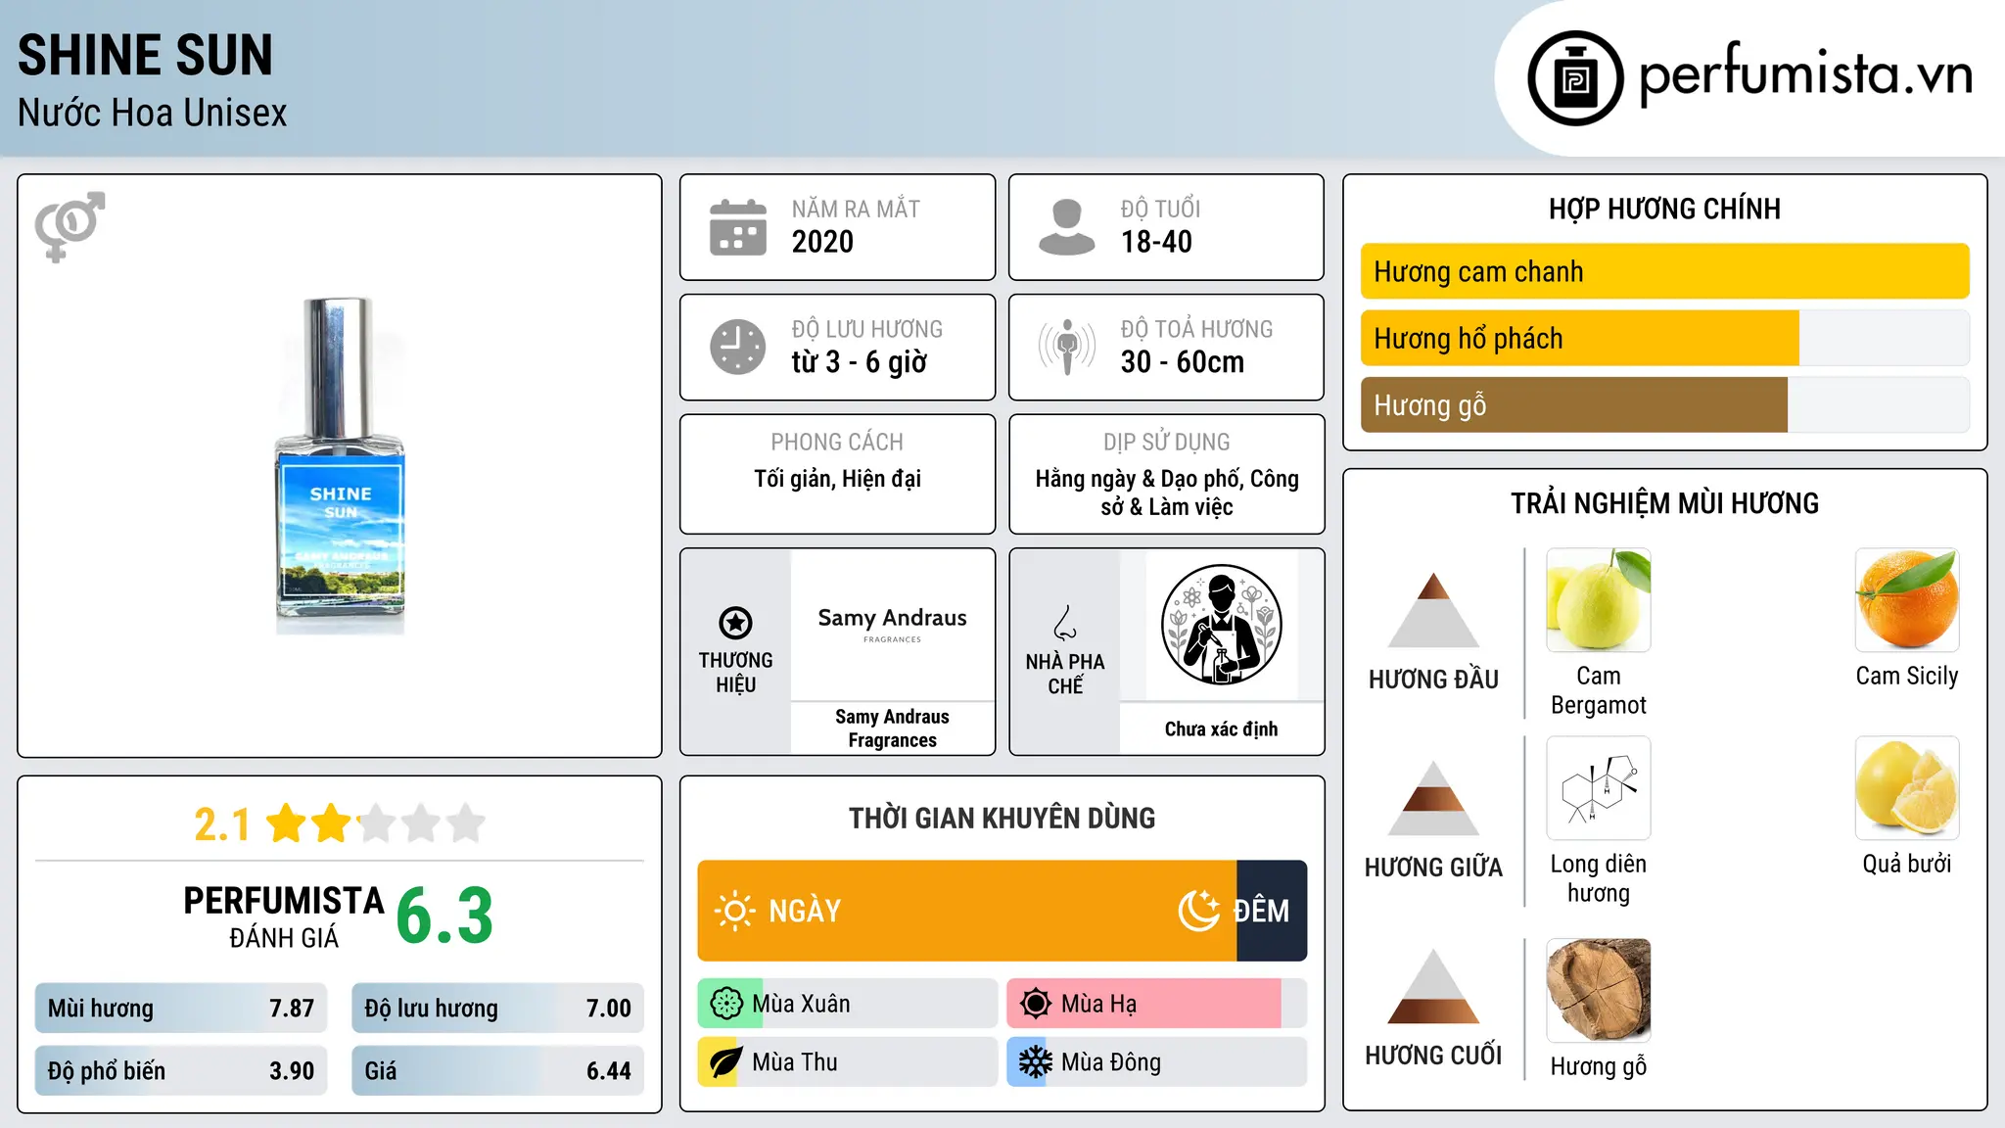Click the Thời gian khuyên dùng heading
Screen dimensions: 2005x1128
click(1002, 818)
